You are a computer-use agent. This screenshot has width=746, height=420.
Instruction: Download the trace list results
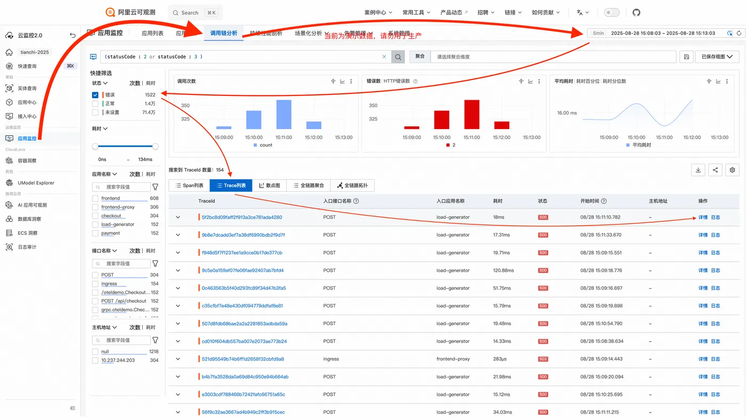tap(698, 170)
